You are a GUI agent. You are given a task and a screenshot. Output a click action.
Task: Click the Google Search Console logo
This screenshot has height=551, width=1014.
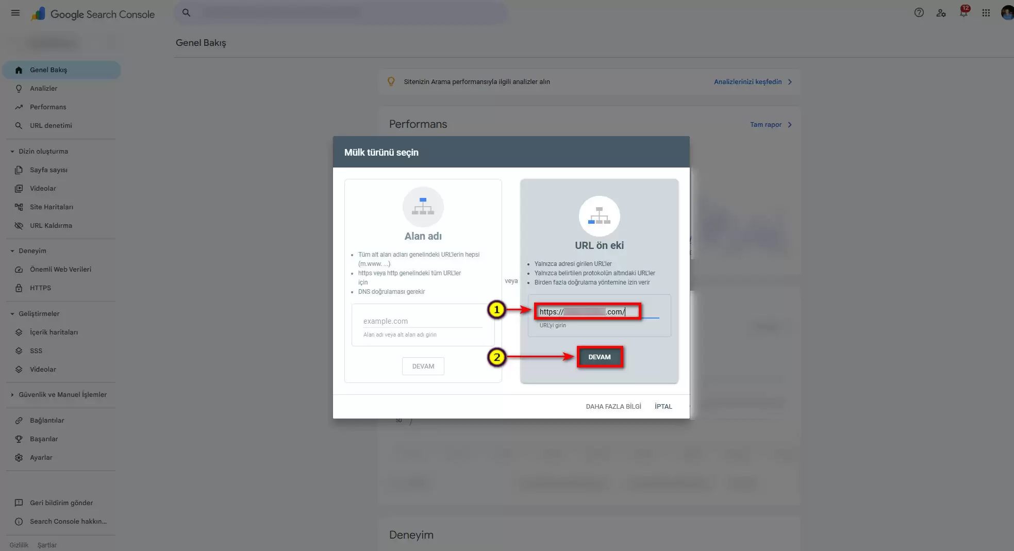[x=93, y=14]
